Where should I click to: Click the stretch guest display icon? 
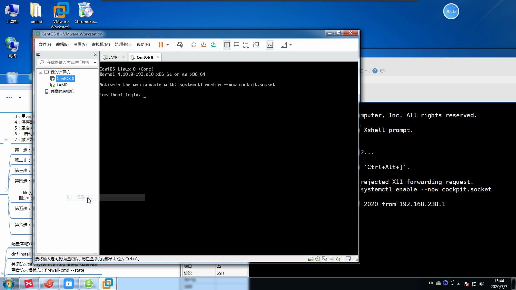pyautogui.click(x=284, y=45)
